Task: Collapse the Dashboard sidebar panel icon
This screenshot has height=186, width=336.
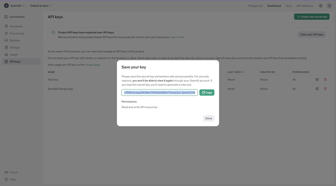Action: click(6, 17)
